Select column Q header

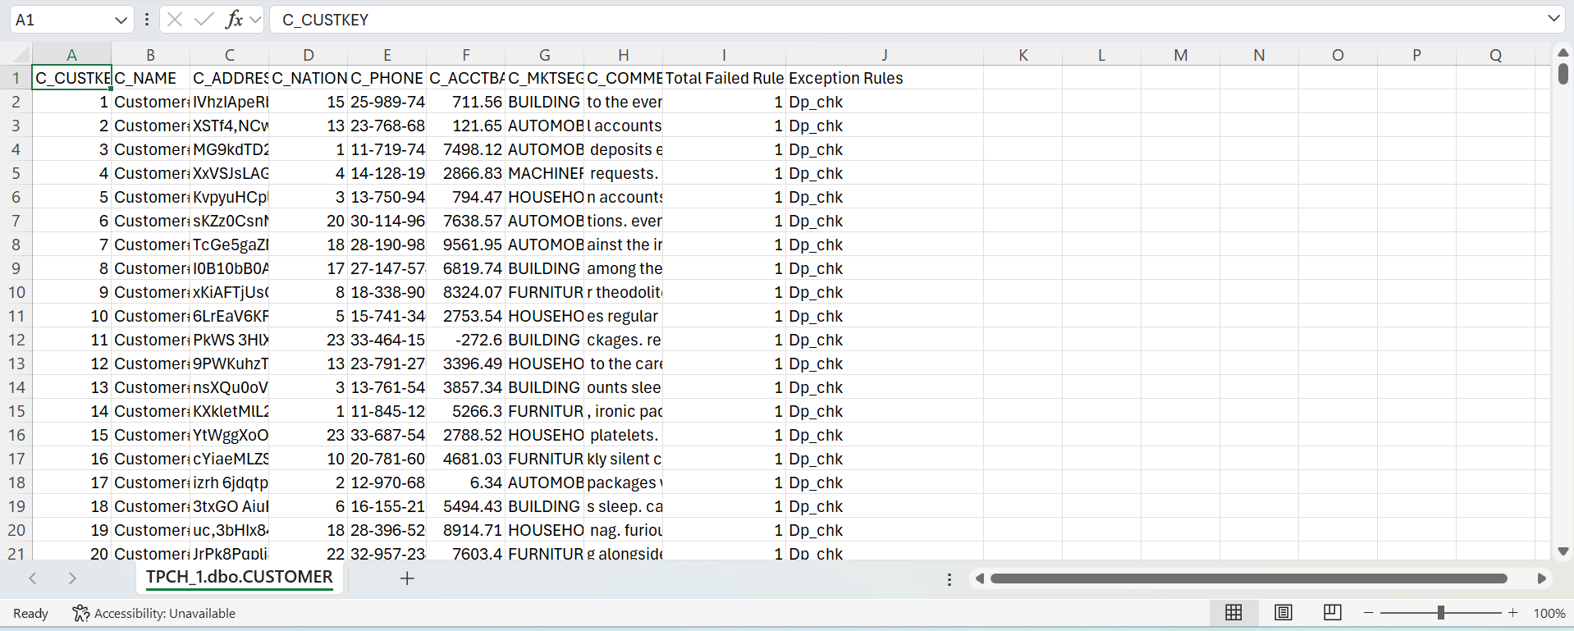(1496, 55)
